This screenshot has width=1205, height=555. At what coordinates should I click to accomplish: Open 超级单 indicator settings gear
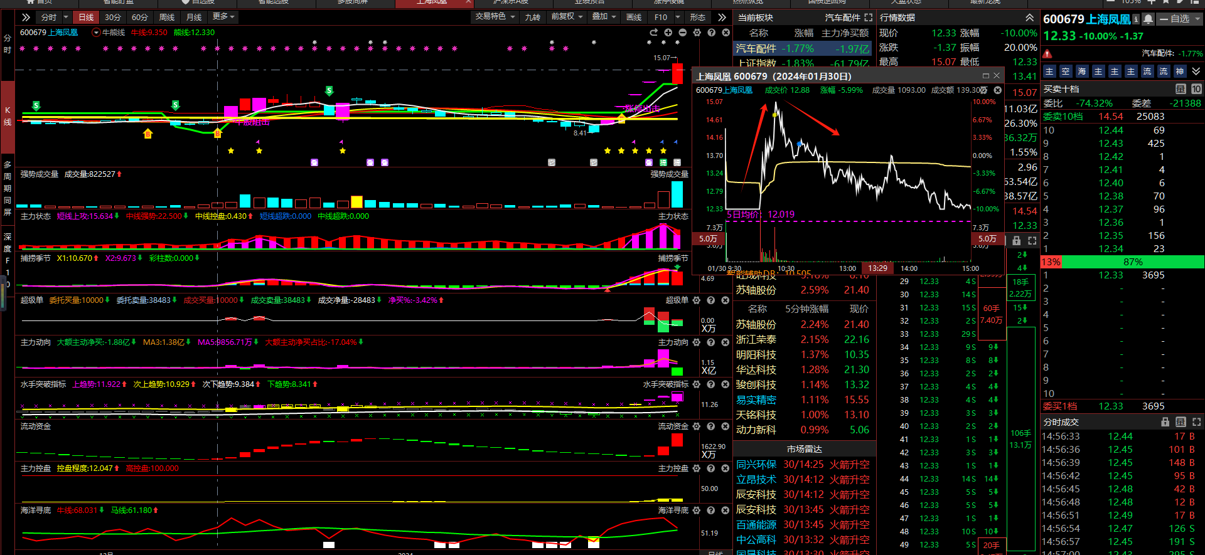click(696, 300)
